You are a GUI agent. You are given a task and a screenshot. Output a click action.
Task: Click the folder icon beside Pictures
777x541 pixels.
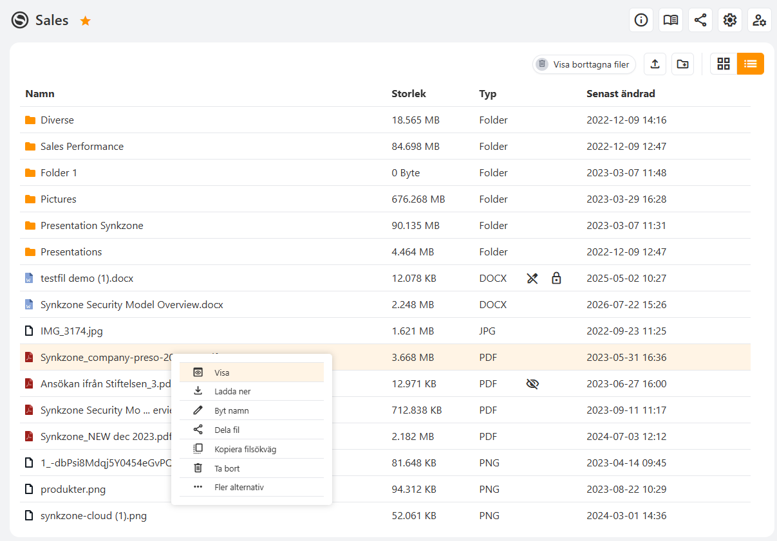click(x=30, y=199)
